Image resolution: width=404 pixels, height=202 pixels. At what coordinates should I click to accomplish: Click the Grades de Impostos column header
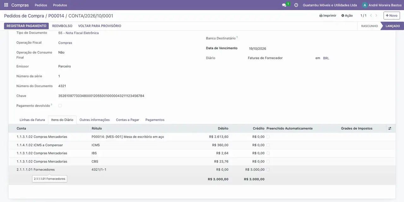pos(357,128)
